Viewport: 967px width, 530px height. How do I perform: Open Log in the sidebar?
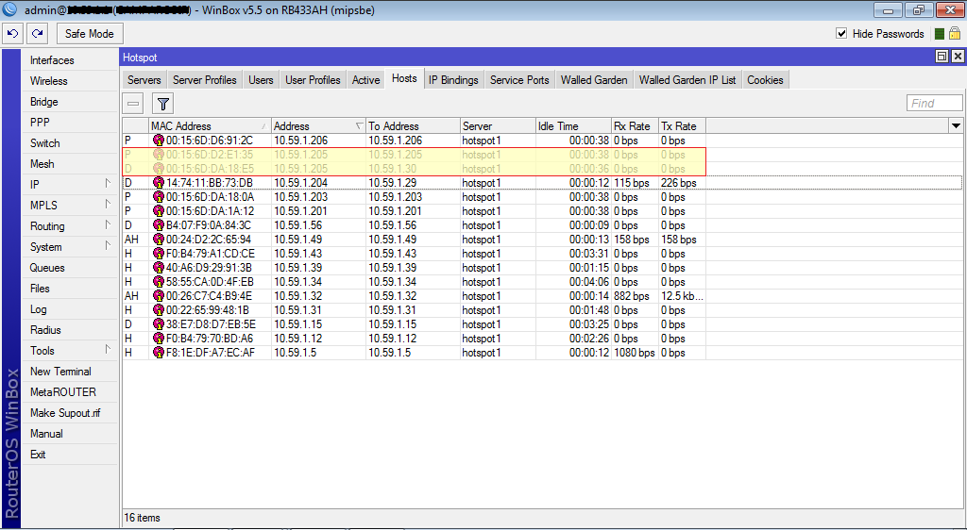pos(69,309)
